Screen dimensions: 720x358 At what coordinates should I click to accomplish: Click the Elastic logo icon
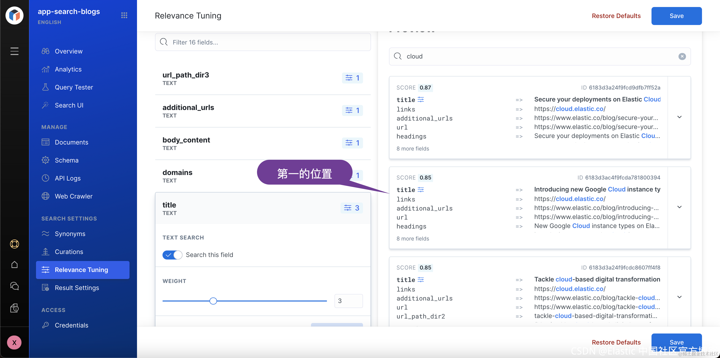point(14,16)
